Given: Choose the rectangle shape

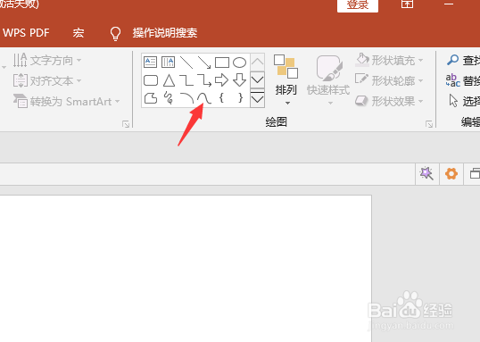Looking at the screenshot, I should click(x=222, y=63).
